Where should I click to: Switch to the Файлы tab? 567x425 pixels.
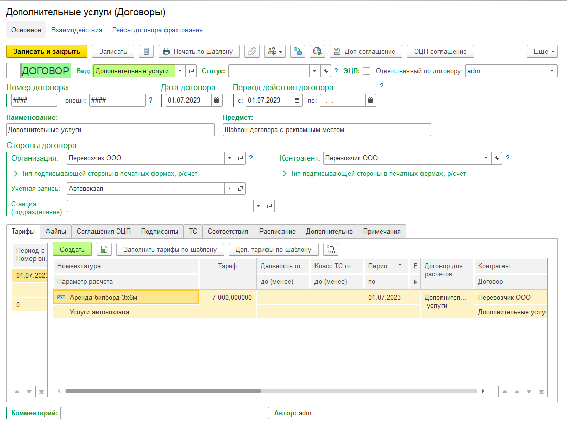pos(55,232)
